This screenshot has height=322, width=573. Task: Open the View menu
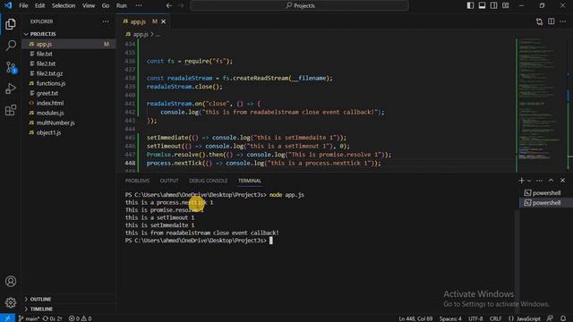coord(89,5)
